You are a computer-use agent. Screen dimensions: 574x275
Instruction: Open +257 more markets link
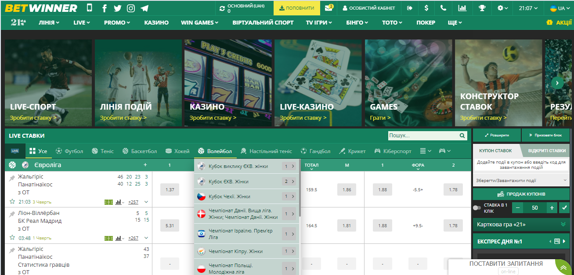[134, 202]
